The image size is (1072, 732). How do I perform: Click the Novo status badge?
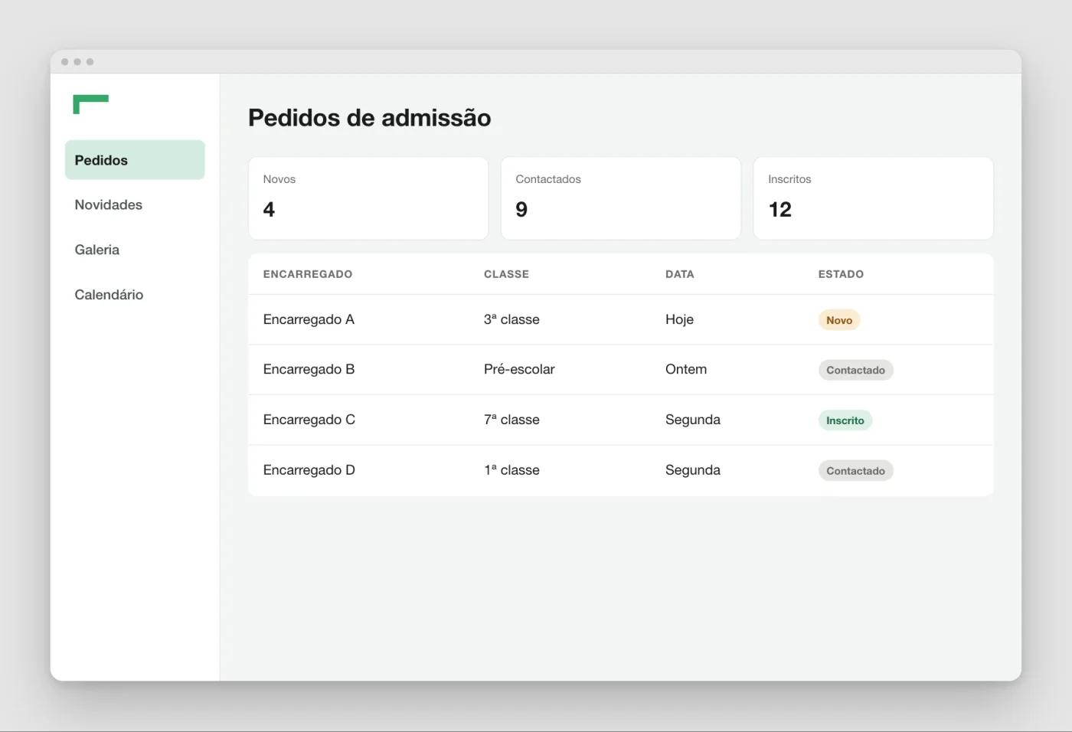[839, 320]
